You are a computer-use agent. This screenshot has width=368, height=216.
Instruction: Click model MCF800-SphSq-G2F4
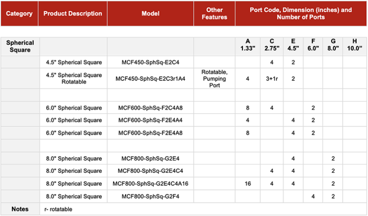(150, 196)
